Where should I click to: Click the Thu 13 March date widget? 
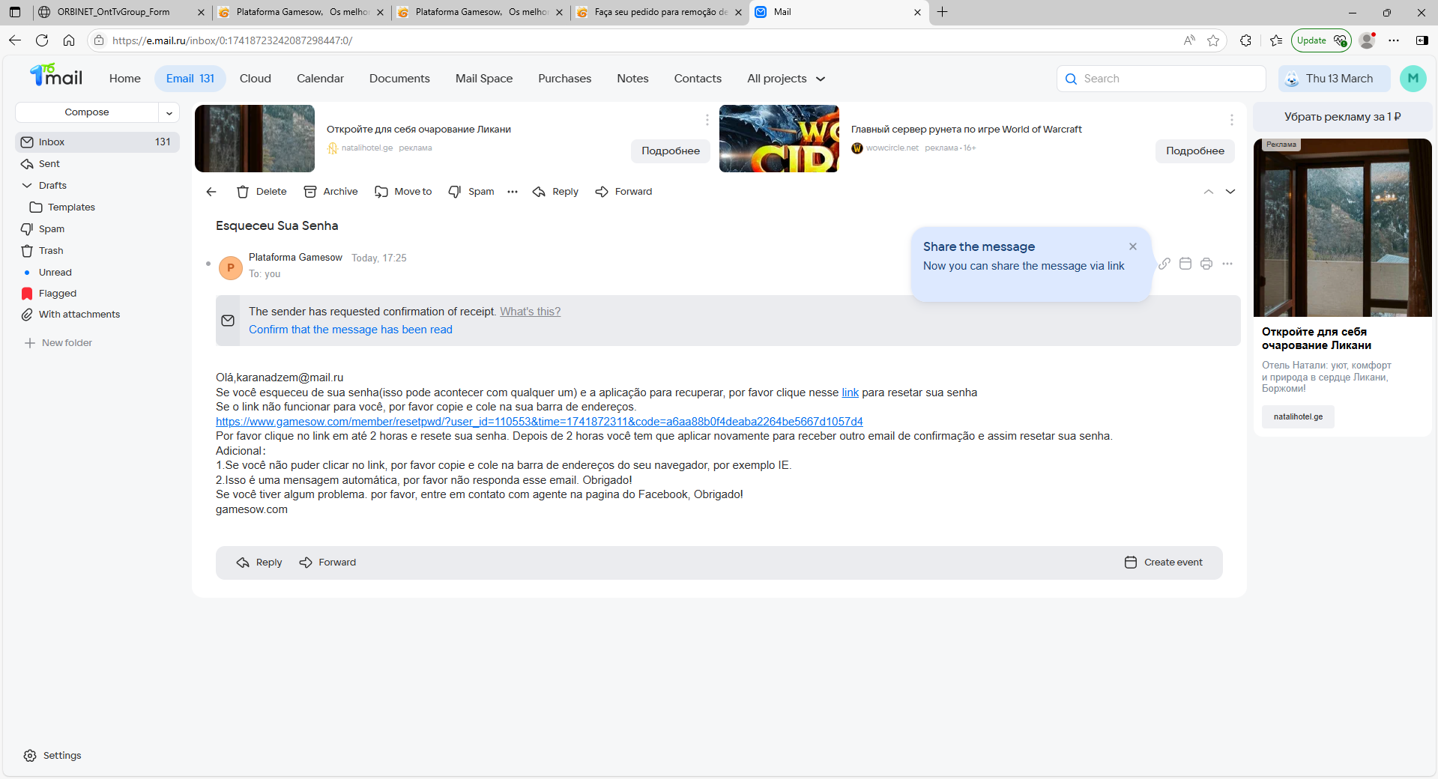(x=1334, y=79)
